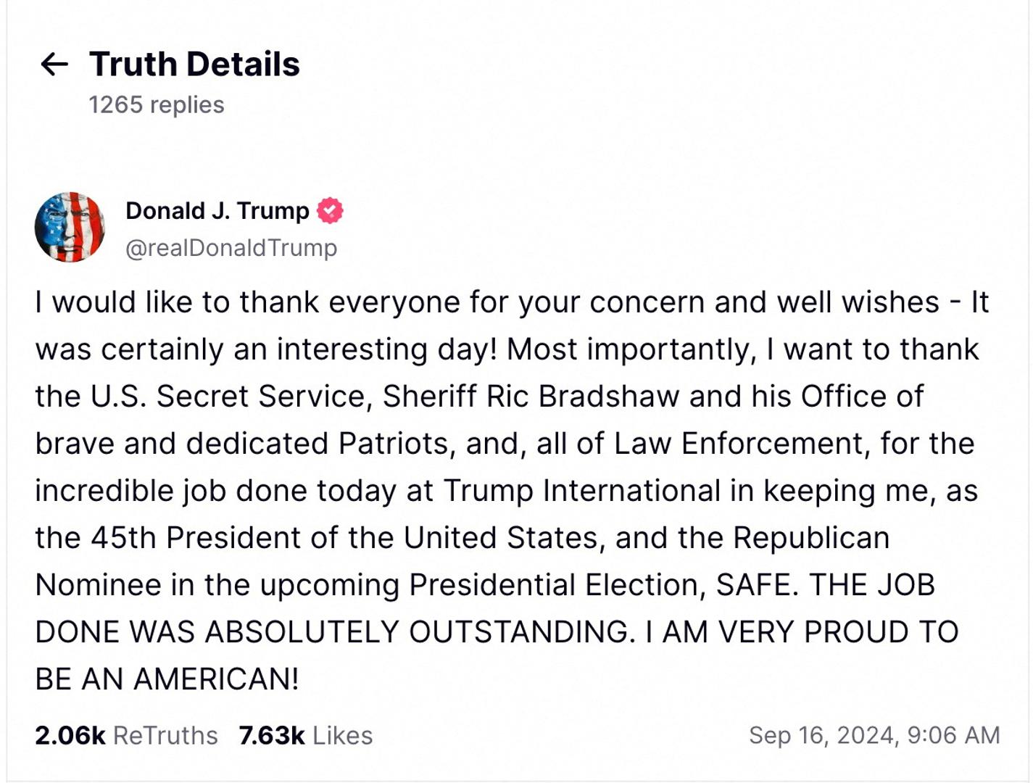Select the verified badge next to the name

330,210
